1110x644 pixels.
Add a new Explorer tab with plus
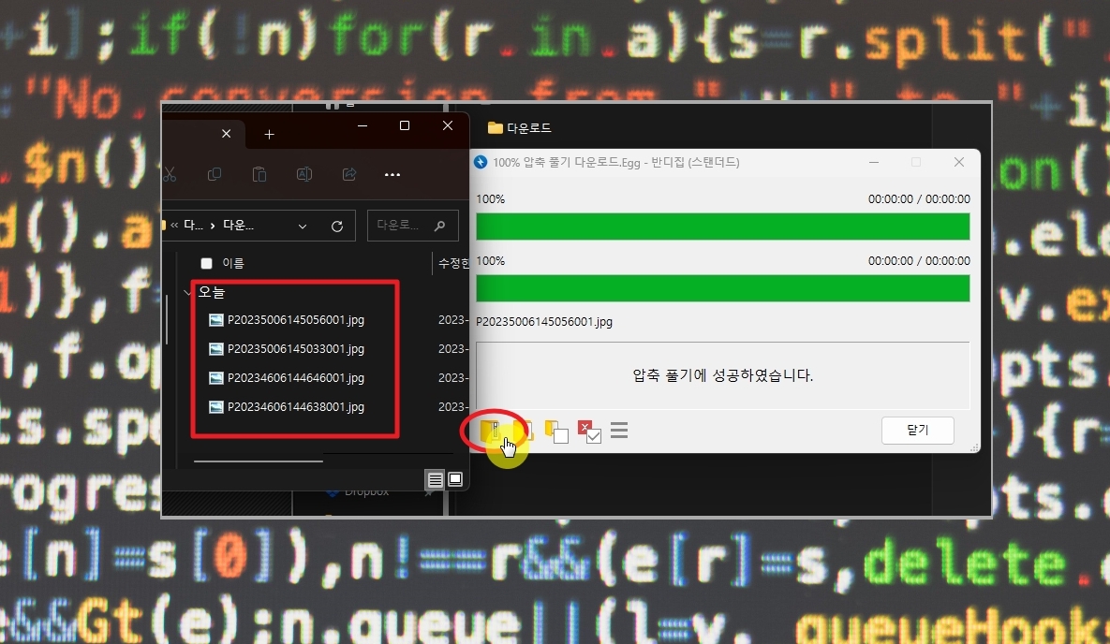269,135
